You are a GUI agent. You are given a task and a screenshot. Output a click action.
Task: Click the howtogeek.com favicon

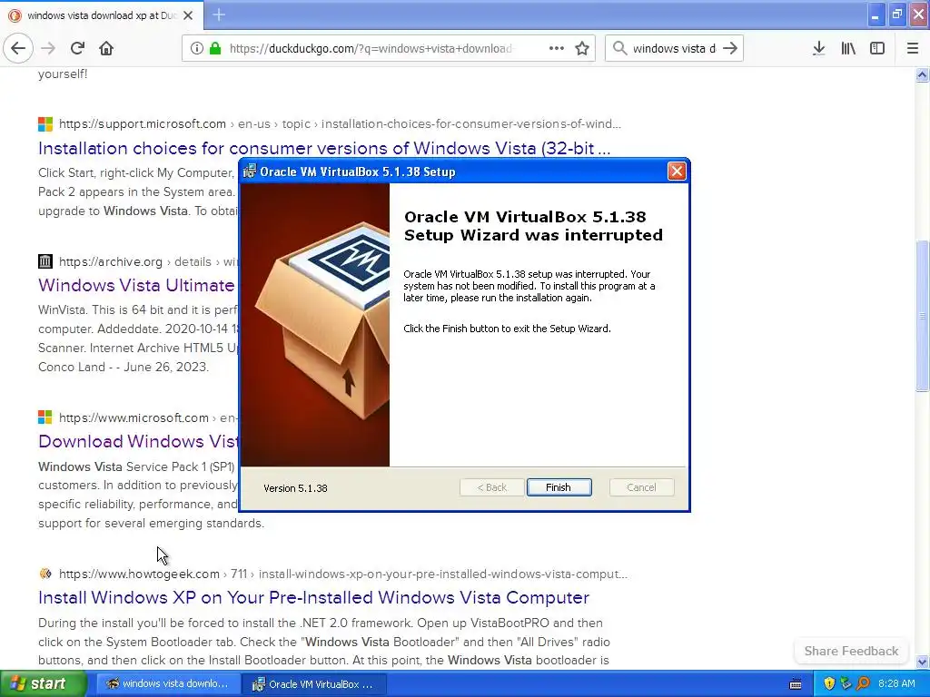click(x=45, y=574)
